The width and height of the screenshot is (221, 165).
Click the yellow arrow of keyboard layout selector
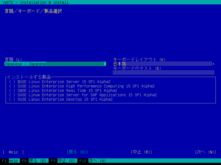coord(213,64)
